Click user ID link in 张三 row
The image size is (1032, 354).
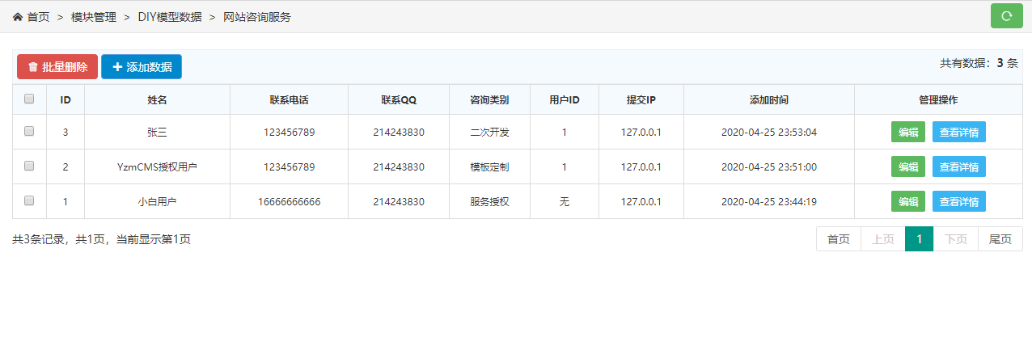(564, 133)
